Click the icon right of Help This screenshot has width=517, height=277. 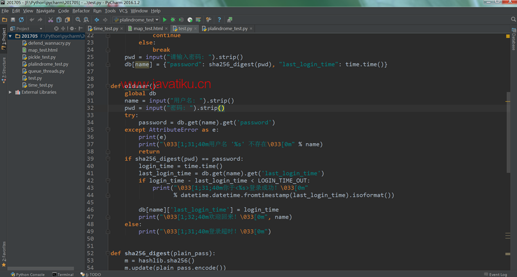(x=230, y=20)
